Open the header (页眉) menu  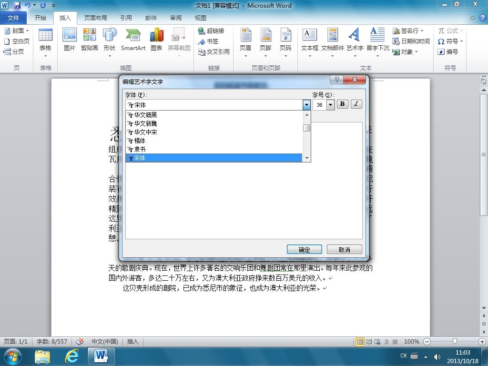(x=245, y=43)
